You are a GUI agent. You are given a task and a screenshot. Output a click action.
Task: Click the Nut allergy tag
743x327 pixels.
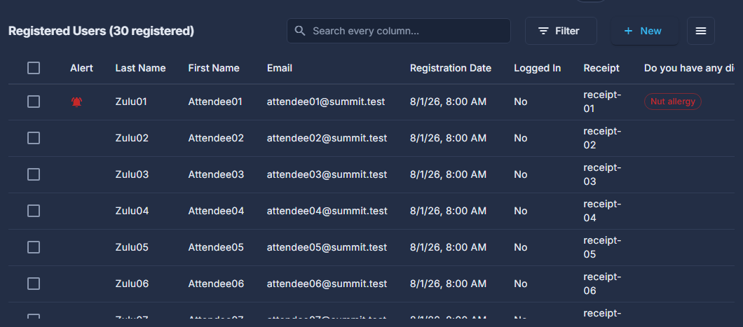[672, 102]
